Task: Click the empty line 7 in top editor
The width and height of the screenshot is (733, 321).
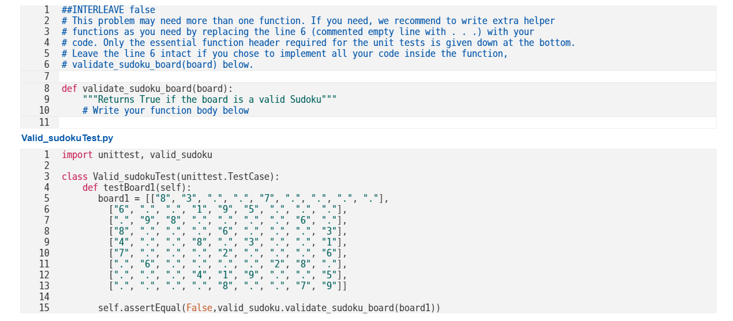Action: [x=387, y=76]
